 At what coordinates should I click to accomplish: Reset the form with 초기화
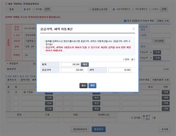[x=164, y=129]
